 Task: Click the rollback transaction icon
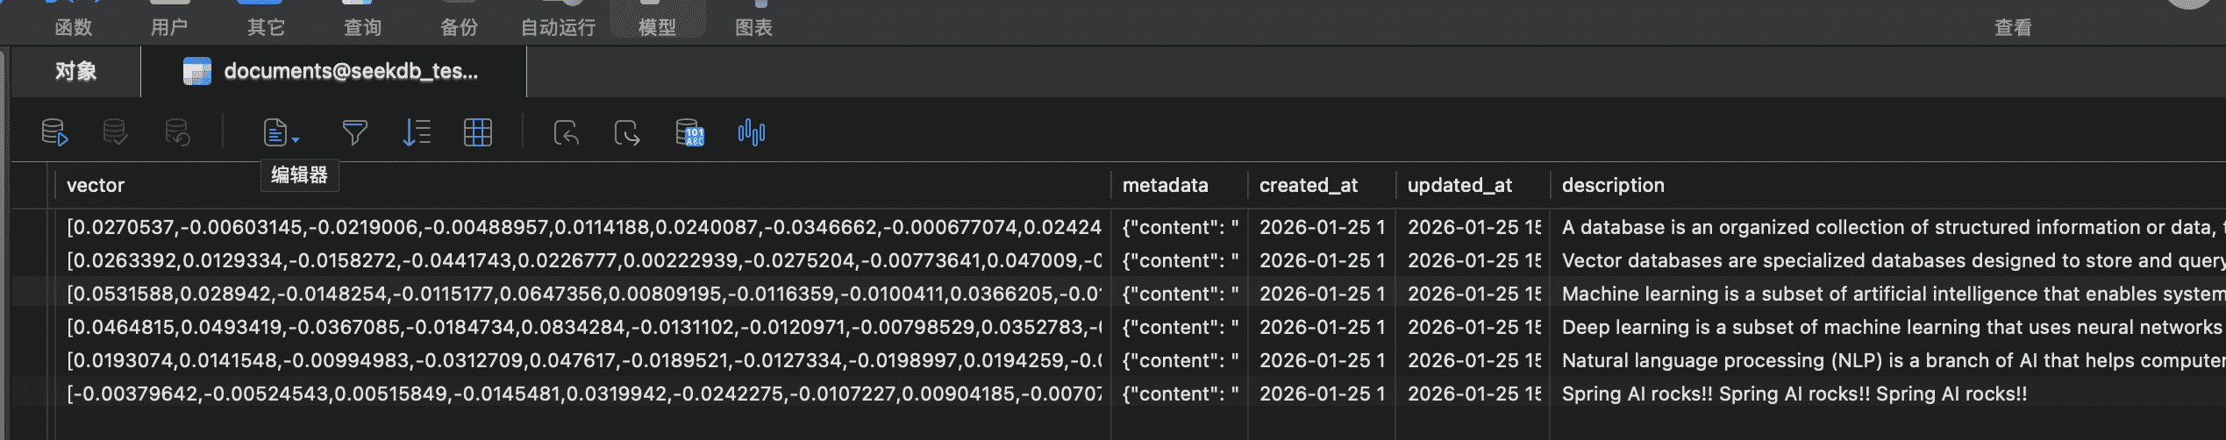[177, 133]
